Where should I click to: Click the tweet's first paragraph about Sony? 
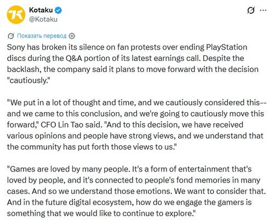[133, 64]
